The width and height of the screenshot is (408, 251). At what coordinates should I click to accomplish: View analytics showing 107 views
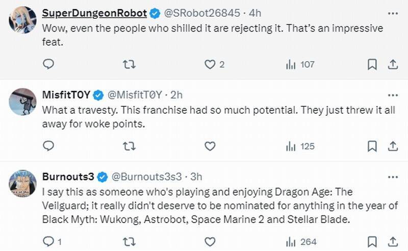[300, 65]
